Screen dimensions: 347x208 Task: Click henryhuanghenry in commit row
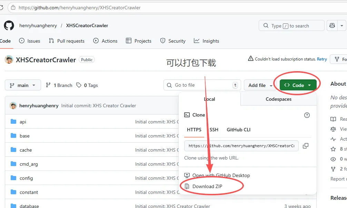(x=39, y=106)
